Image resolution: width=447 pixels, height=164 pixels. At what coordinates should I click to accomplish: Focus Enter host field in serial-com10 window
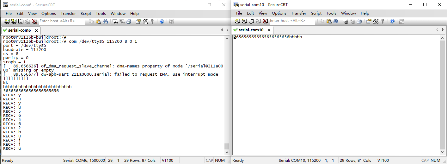[292, 21]
